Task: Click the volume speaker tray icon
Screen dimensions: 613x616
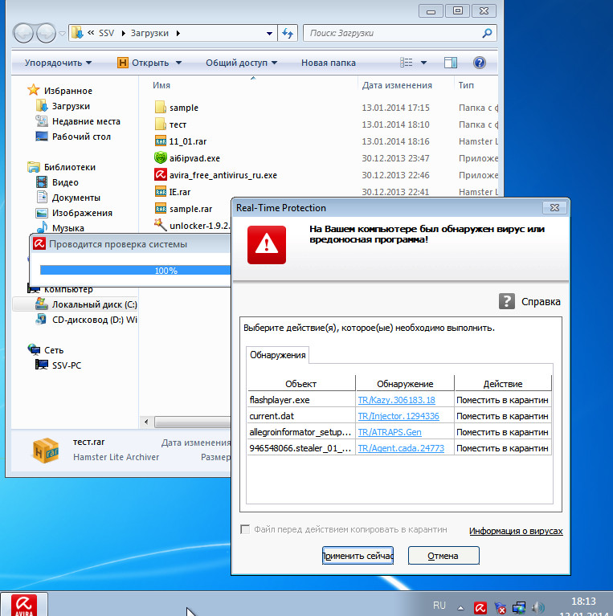Action: point(537,607)
